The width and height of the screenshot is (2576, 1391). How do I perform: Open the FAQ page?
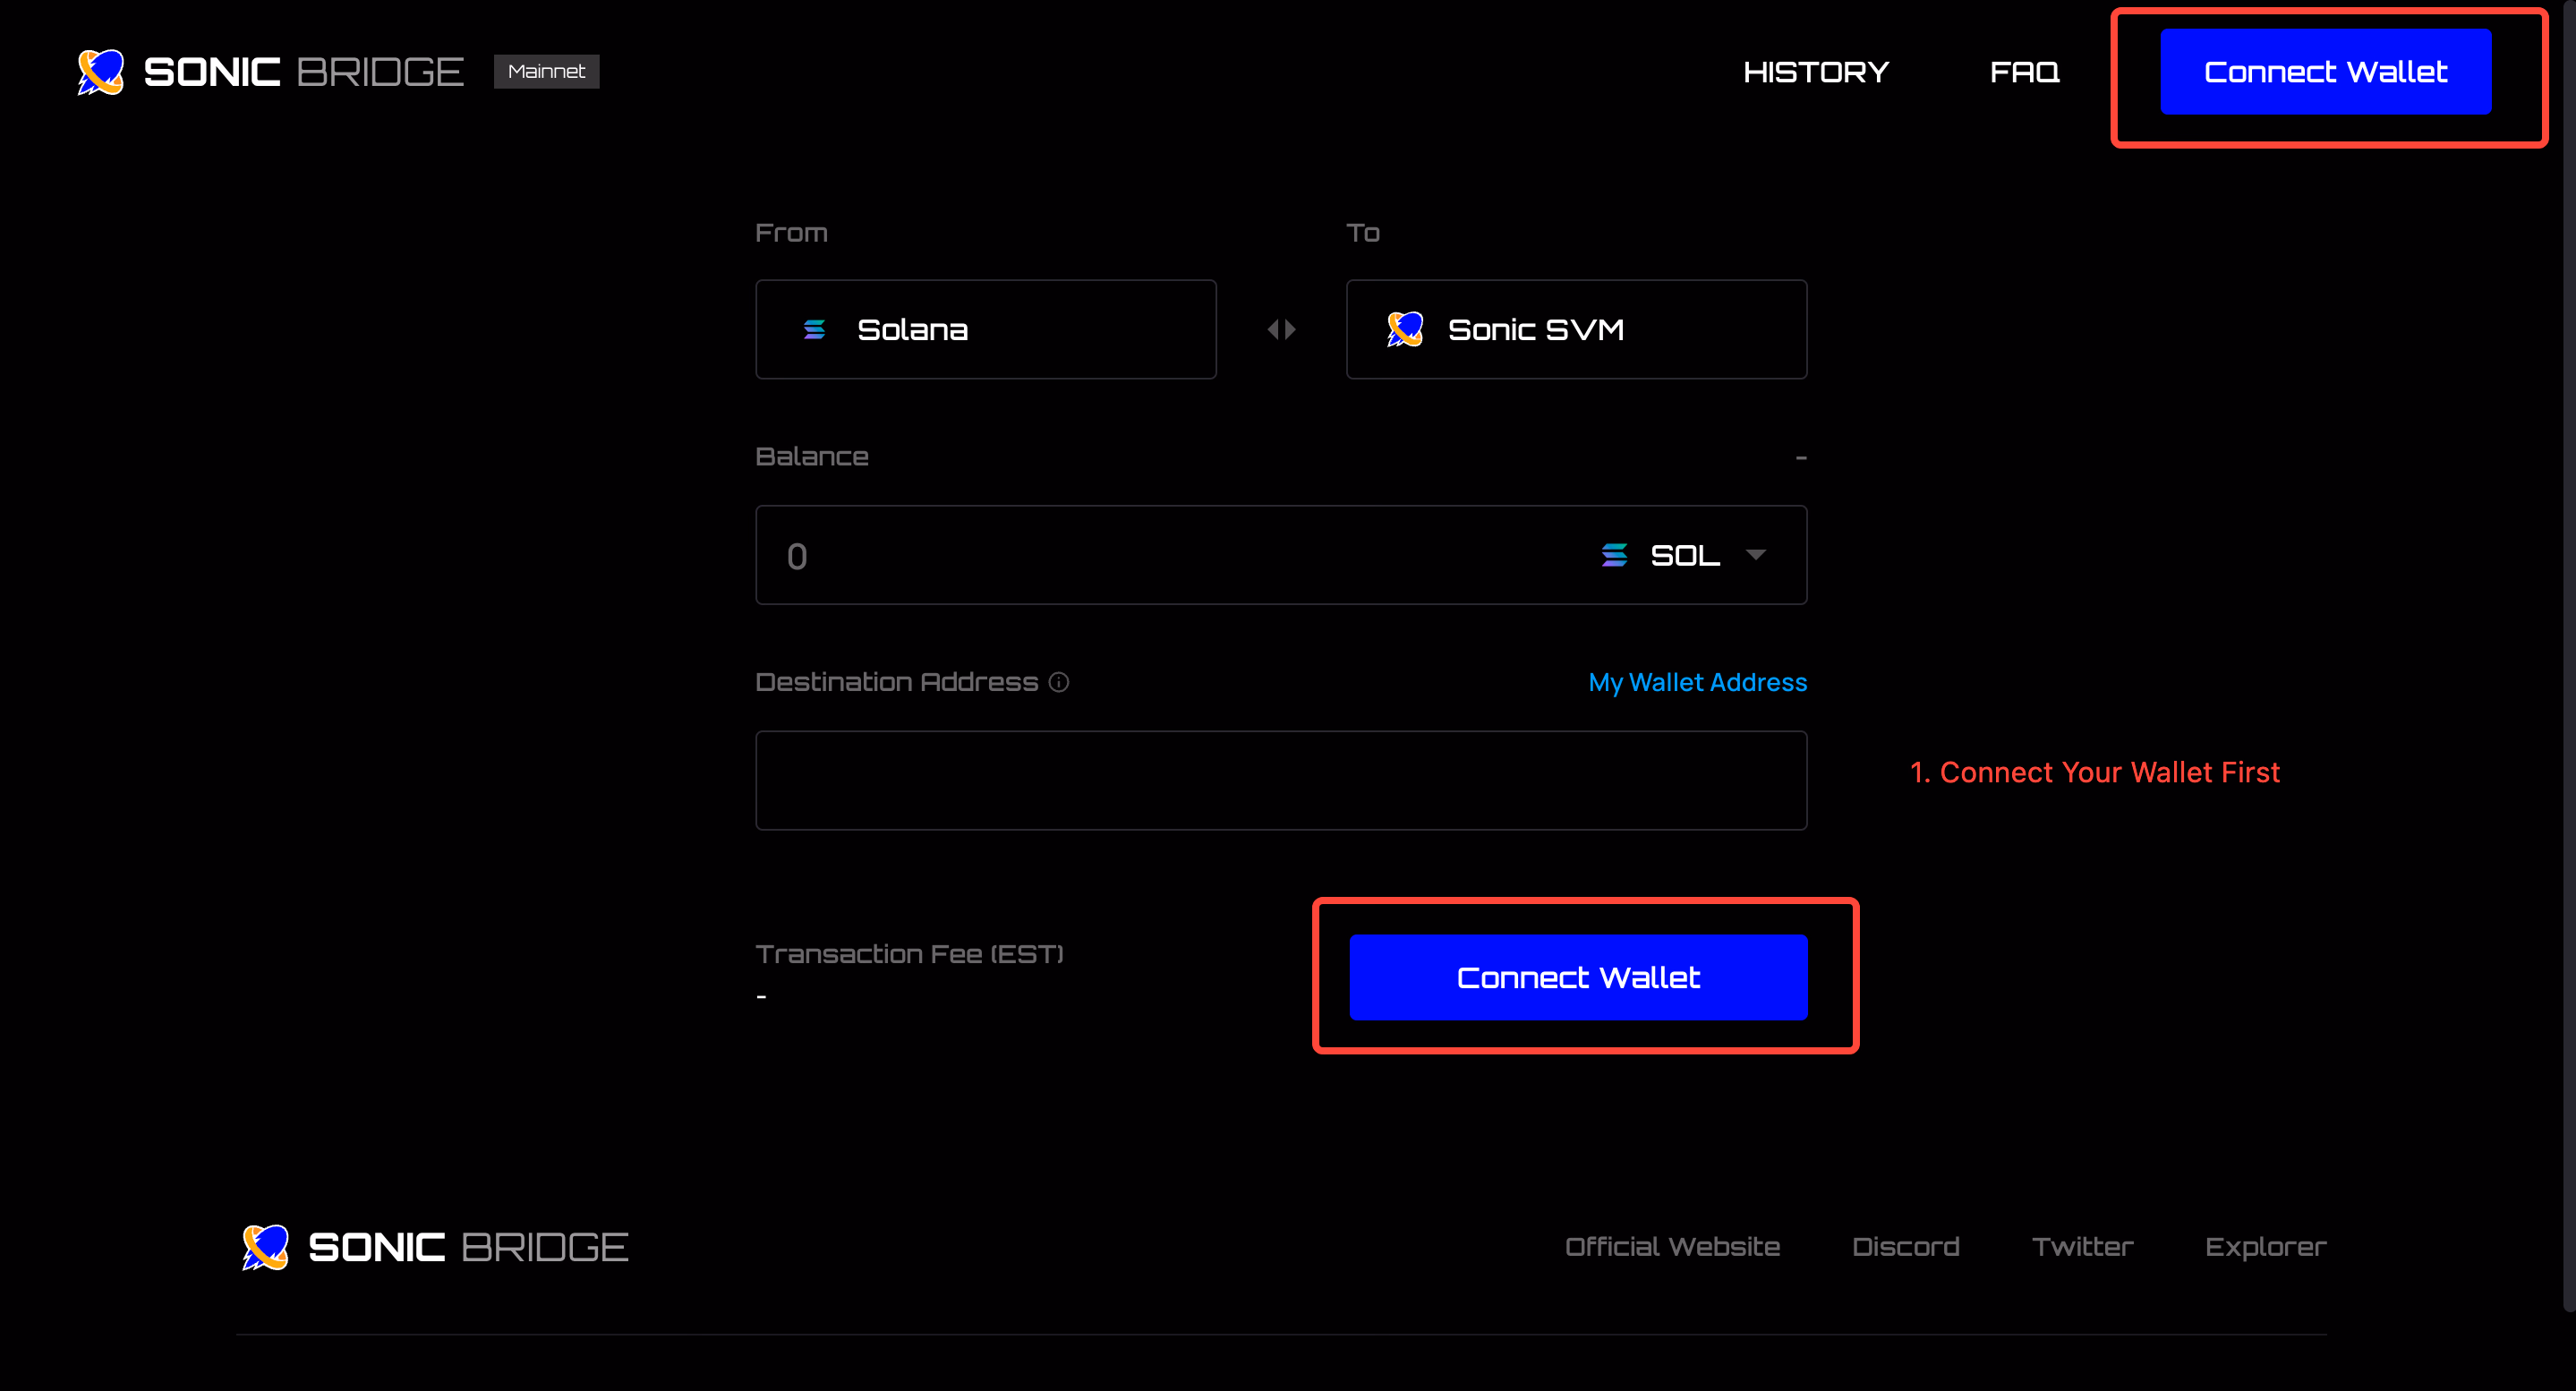(x=2025, y=72)
